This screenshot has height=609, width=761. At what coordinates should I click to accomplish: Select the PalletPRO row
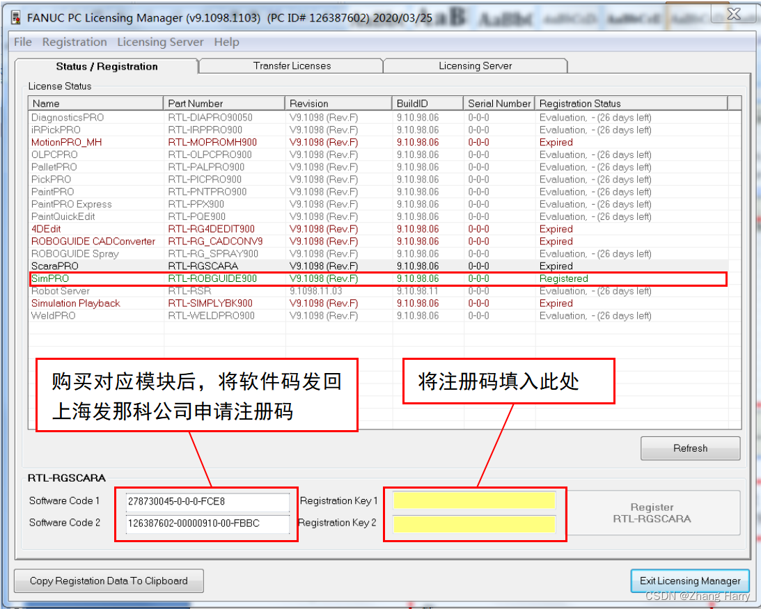point(379,167)
